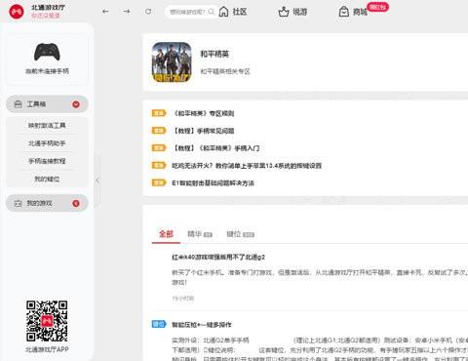Go forward with the right arrow

coord(127,12)
